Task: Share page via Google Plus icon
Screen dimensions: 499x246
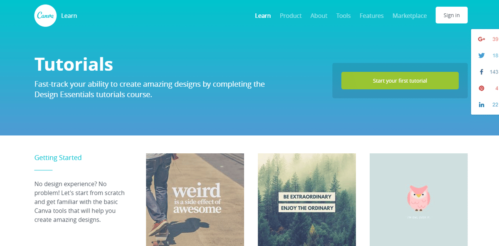Action: [482, 39]
